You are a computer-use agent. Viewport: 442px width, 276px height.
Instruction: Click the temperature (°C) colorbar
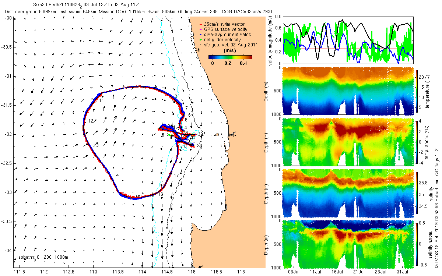tap(417, 91)
